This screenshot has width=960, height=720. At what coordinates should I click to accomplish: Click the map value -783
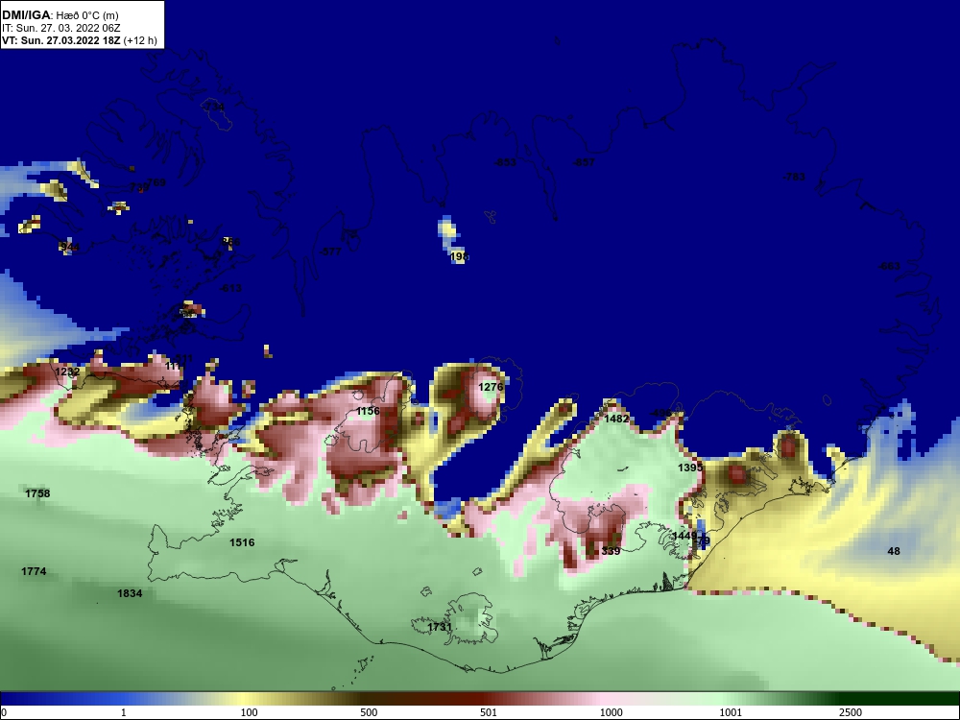pyautogui.click(x=794, y=177)
